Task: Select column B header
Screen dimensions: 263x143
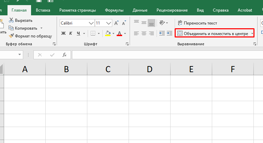Action: point(67,69)
